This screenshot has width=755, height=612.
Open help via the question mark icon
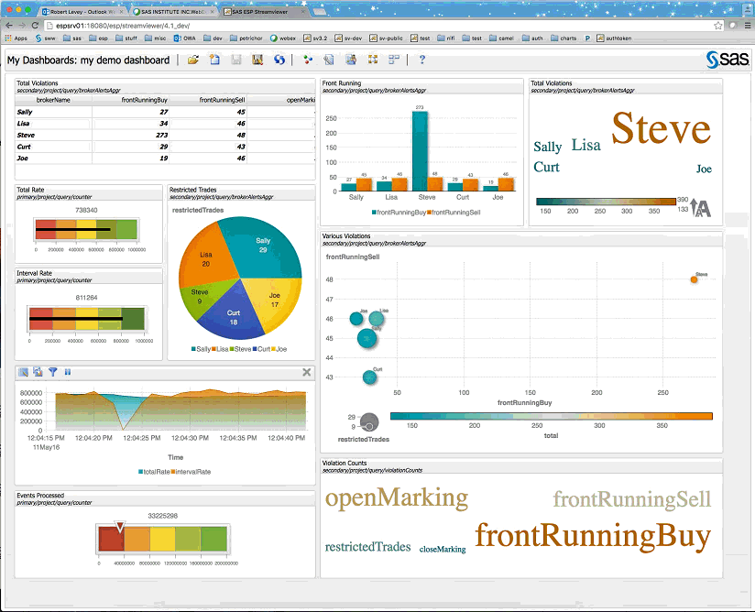(421, 59)
